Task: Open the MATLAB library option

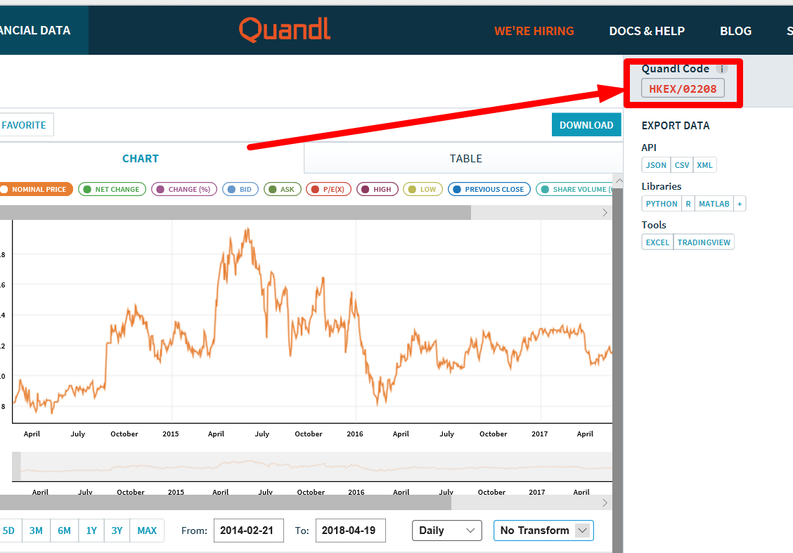Action: 714,204
